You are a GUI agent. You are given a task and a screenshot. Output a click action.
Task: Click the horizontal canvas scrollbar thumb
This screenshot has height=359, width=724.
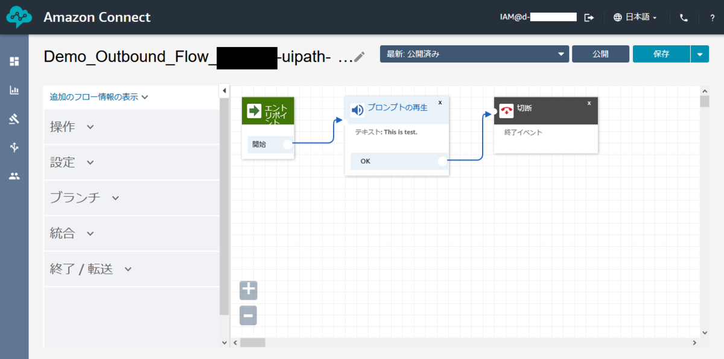coord(253,342)
